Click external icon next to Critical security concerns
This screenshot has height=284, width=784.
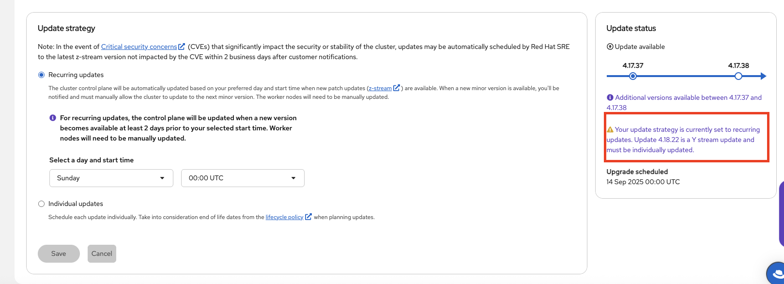click(182, 47)
